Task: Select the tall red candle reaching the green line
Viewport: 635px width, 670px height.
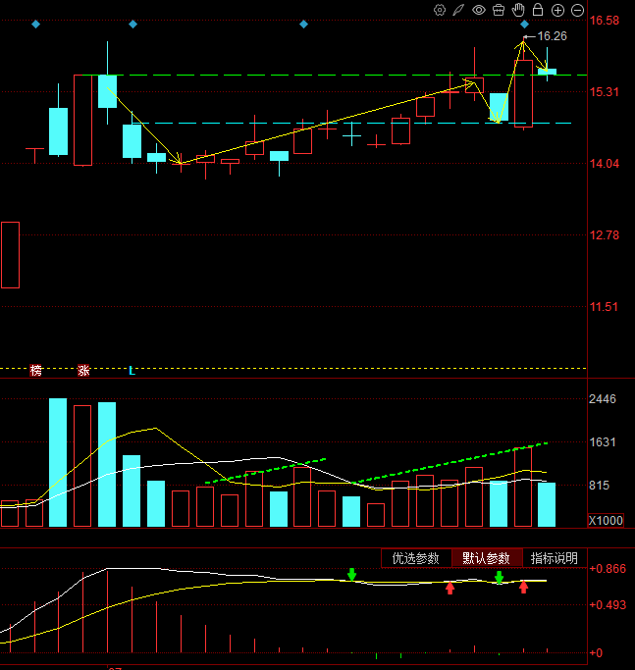Action: pos(82,120)
